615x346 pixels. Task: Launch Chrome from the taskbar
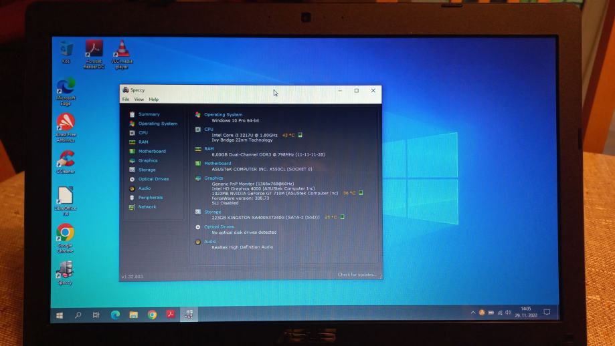(152, 315)
